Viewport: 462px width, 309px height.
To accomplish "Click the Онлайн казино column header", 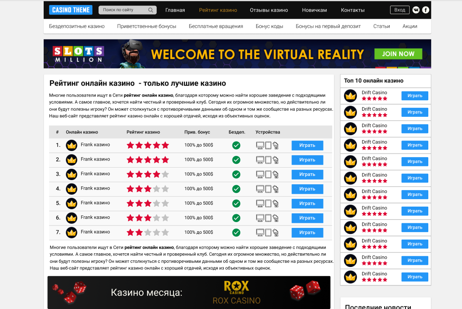I will tap(82, 132).
